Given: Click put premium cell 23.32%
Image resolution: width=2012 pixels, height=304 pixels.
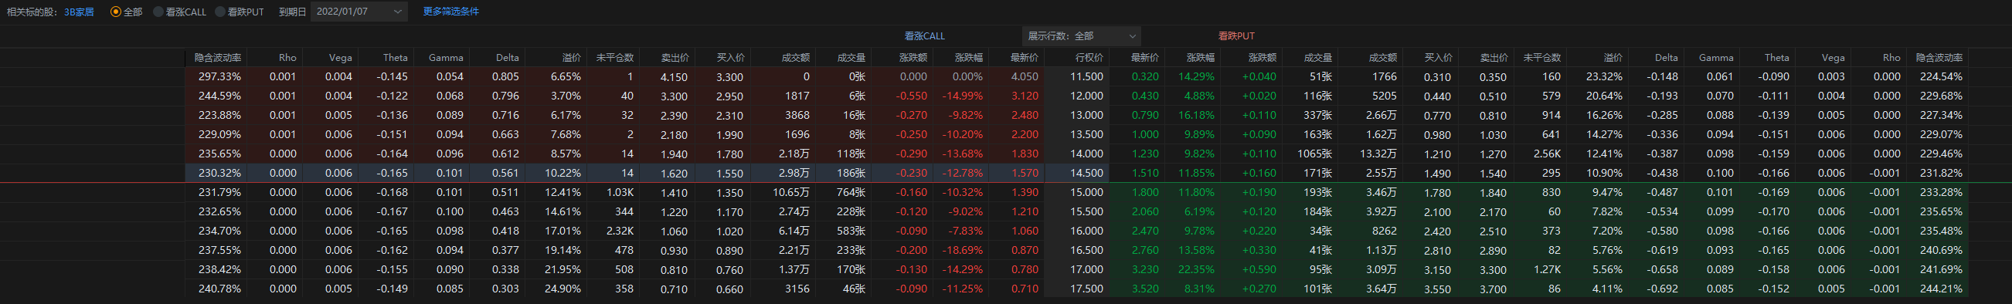Looking at the screenshot, I should [x=1604, y=77].
